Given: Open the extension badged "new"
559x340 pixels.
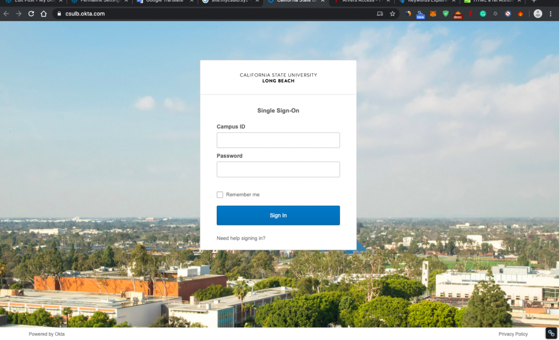Looking at the screenshot, I should (421, 14).
